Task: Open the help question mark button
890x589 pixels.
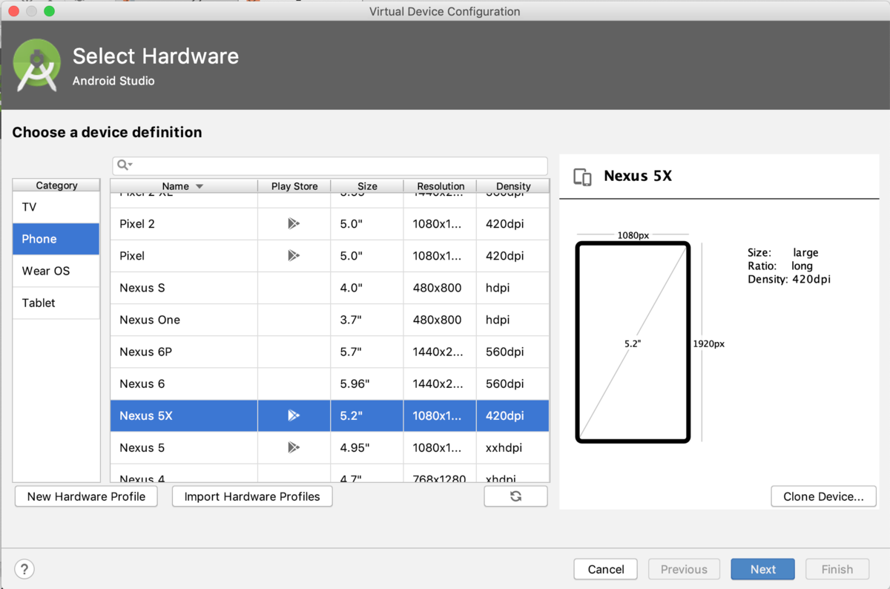Action: click(x=24, y=569)
